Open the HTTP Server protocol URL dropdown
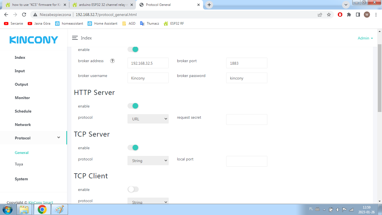 pos(148,119)
